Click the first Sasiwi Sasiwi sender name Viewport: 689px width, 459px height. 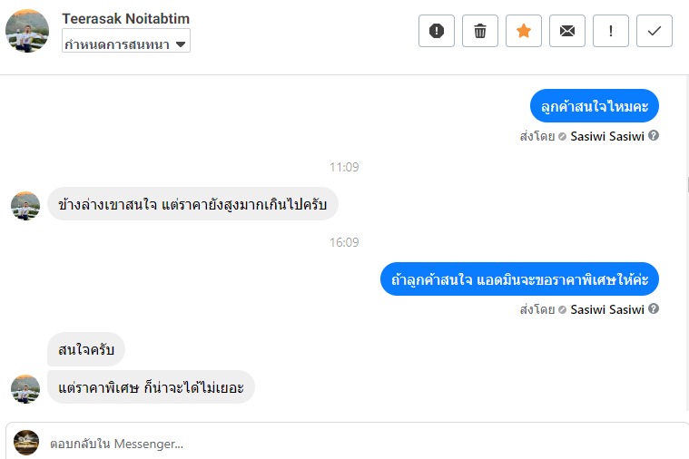(x=607, y=136)
